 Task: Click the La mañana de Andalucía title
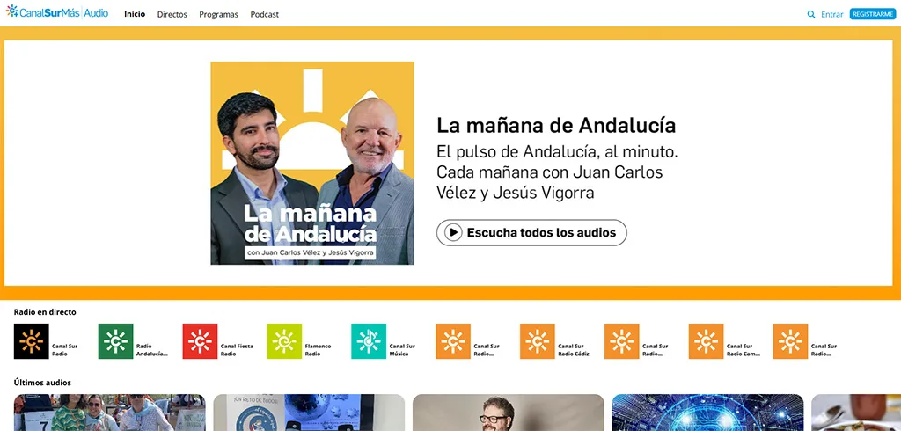tap(556, 125)
